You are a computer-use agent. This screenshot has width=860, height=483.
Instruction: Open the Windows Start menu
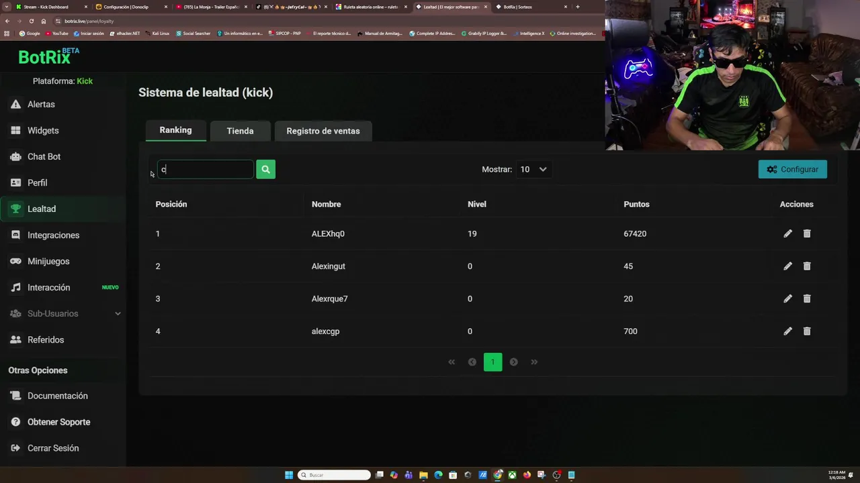click(x=289, y=475)
